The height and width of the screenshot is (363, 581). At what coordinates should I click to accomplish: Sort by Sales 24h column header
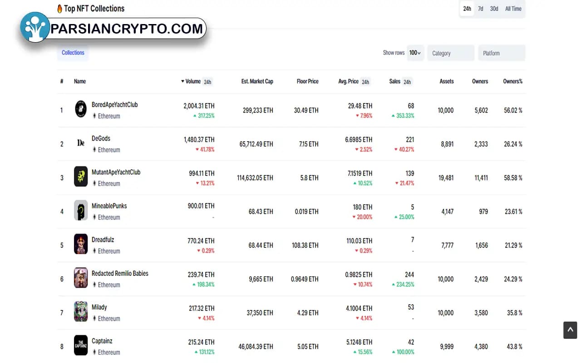pyautogui.click(x=400, y=82)
